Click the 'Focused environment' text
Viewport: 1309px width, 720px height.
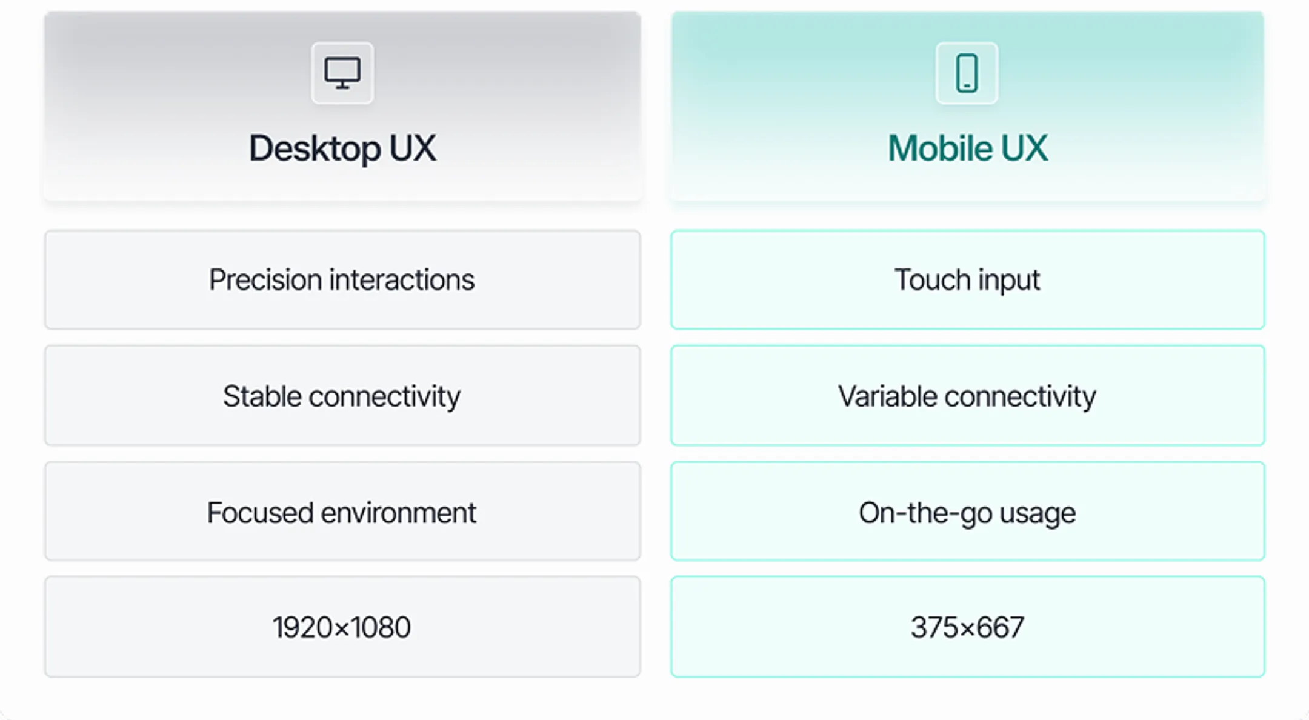click(342, 513)
